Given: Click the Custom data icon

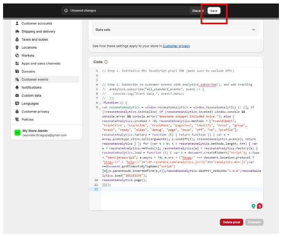Looking at the screenshot, I should click(17, 96).
